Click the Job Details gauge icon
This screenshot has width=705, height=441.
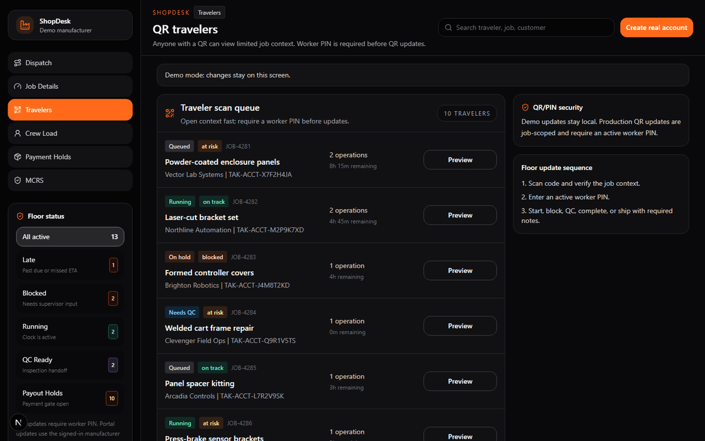pyautogui.click(x=18, y=86)
